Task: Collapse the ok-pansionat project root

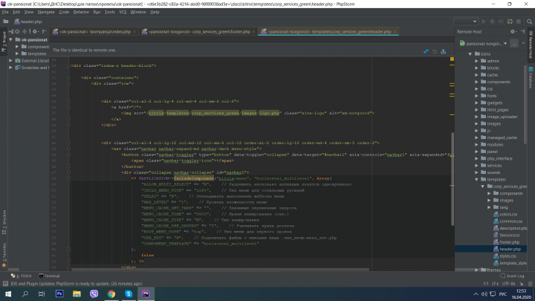Action: click(11, 39)
